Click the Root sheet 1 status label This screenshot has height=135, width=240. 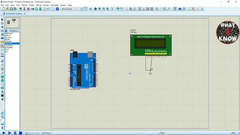46,133
